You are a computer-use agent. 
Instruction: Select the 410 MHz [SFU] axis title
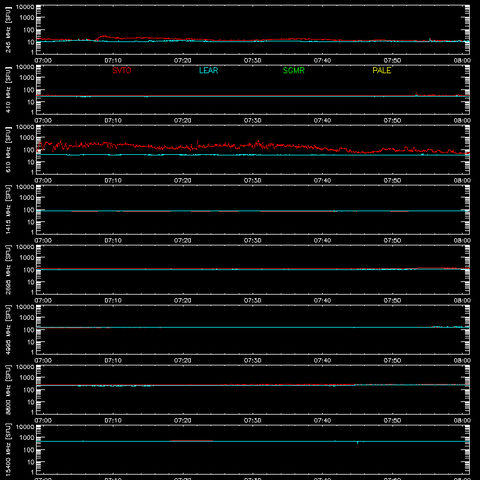[x=8, y=89]
